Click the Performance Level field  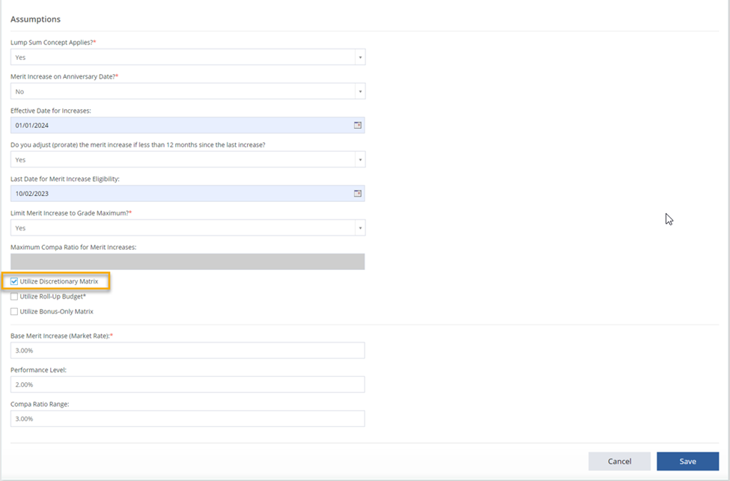187,384
